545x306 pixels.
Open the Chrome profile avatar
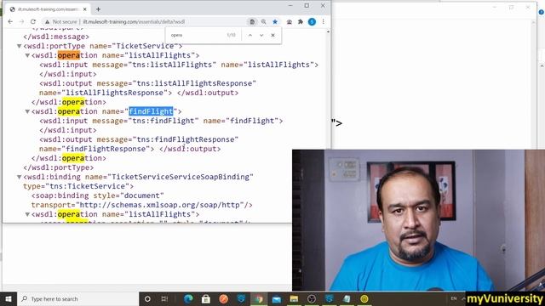[x=312, y=21]
